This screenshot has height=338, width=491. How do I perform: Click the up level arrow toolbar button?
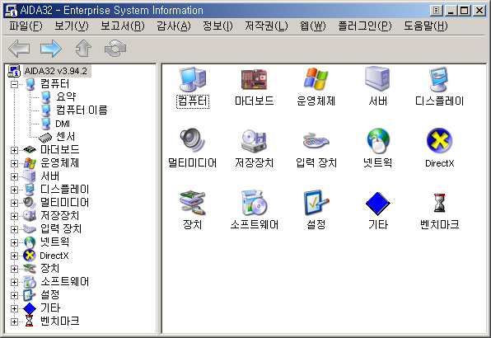(x=83, y=49)
